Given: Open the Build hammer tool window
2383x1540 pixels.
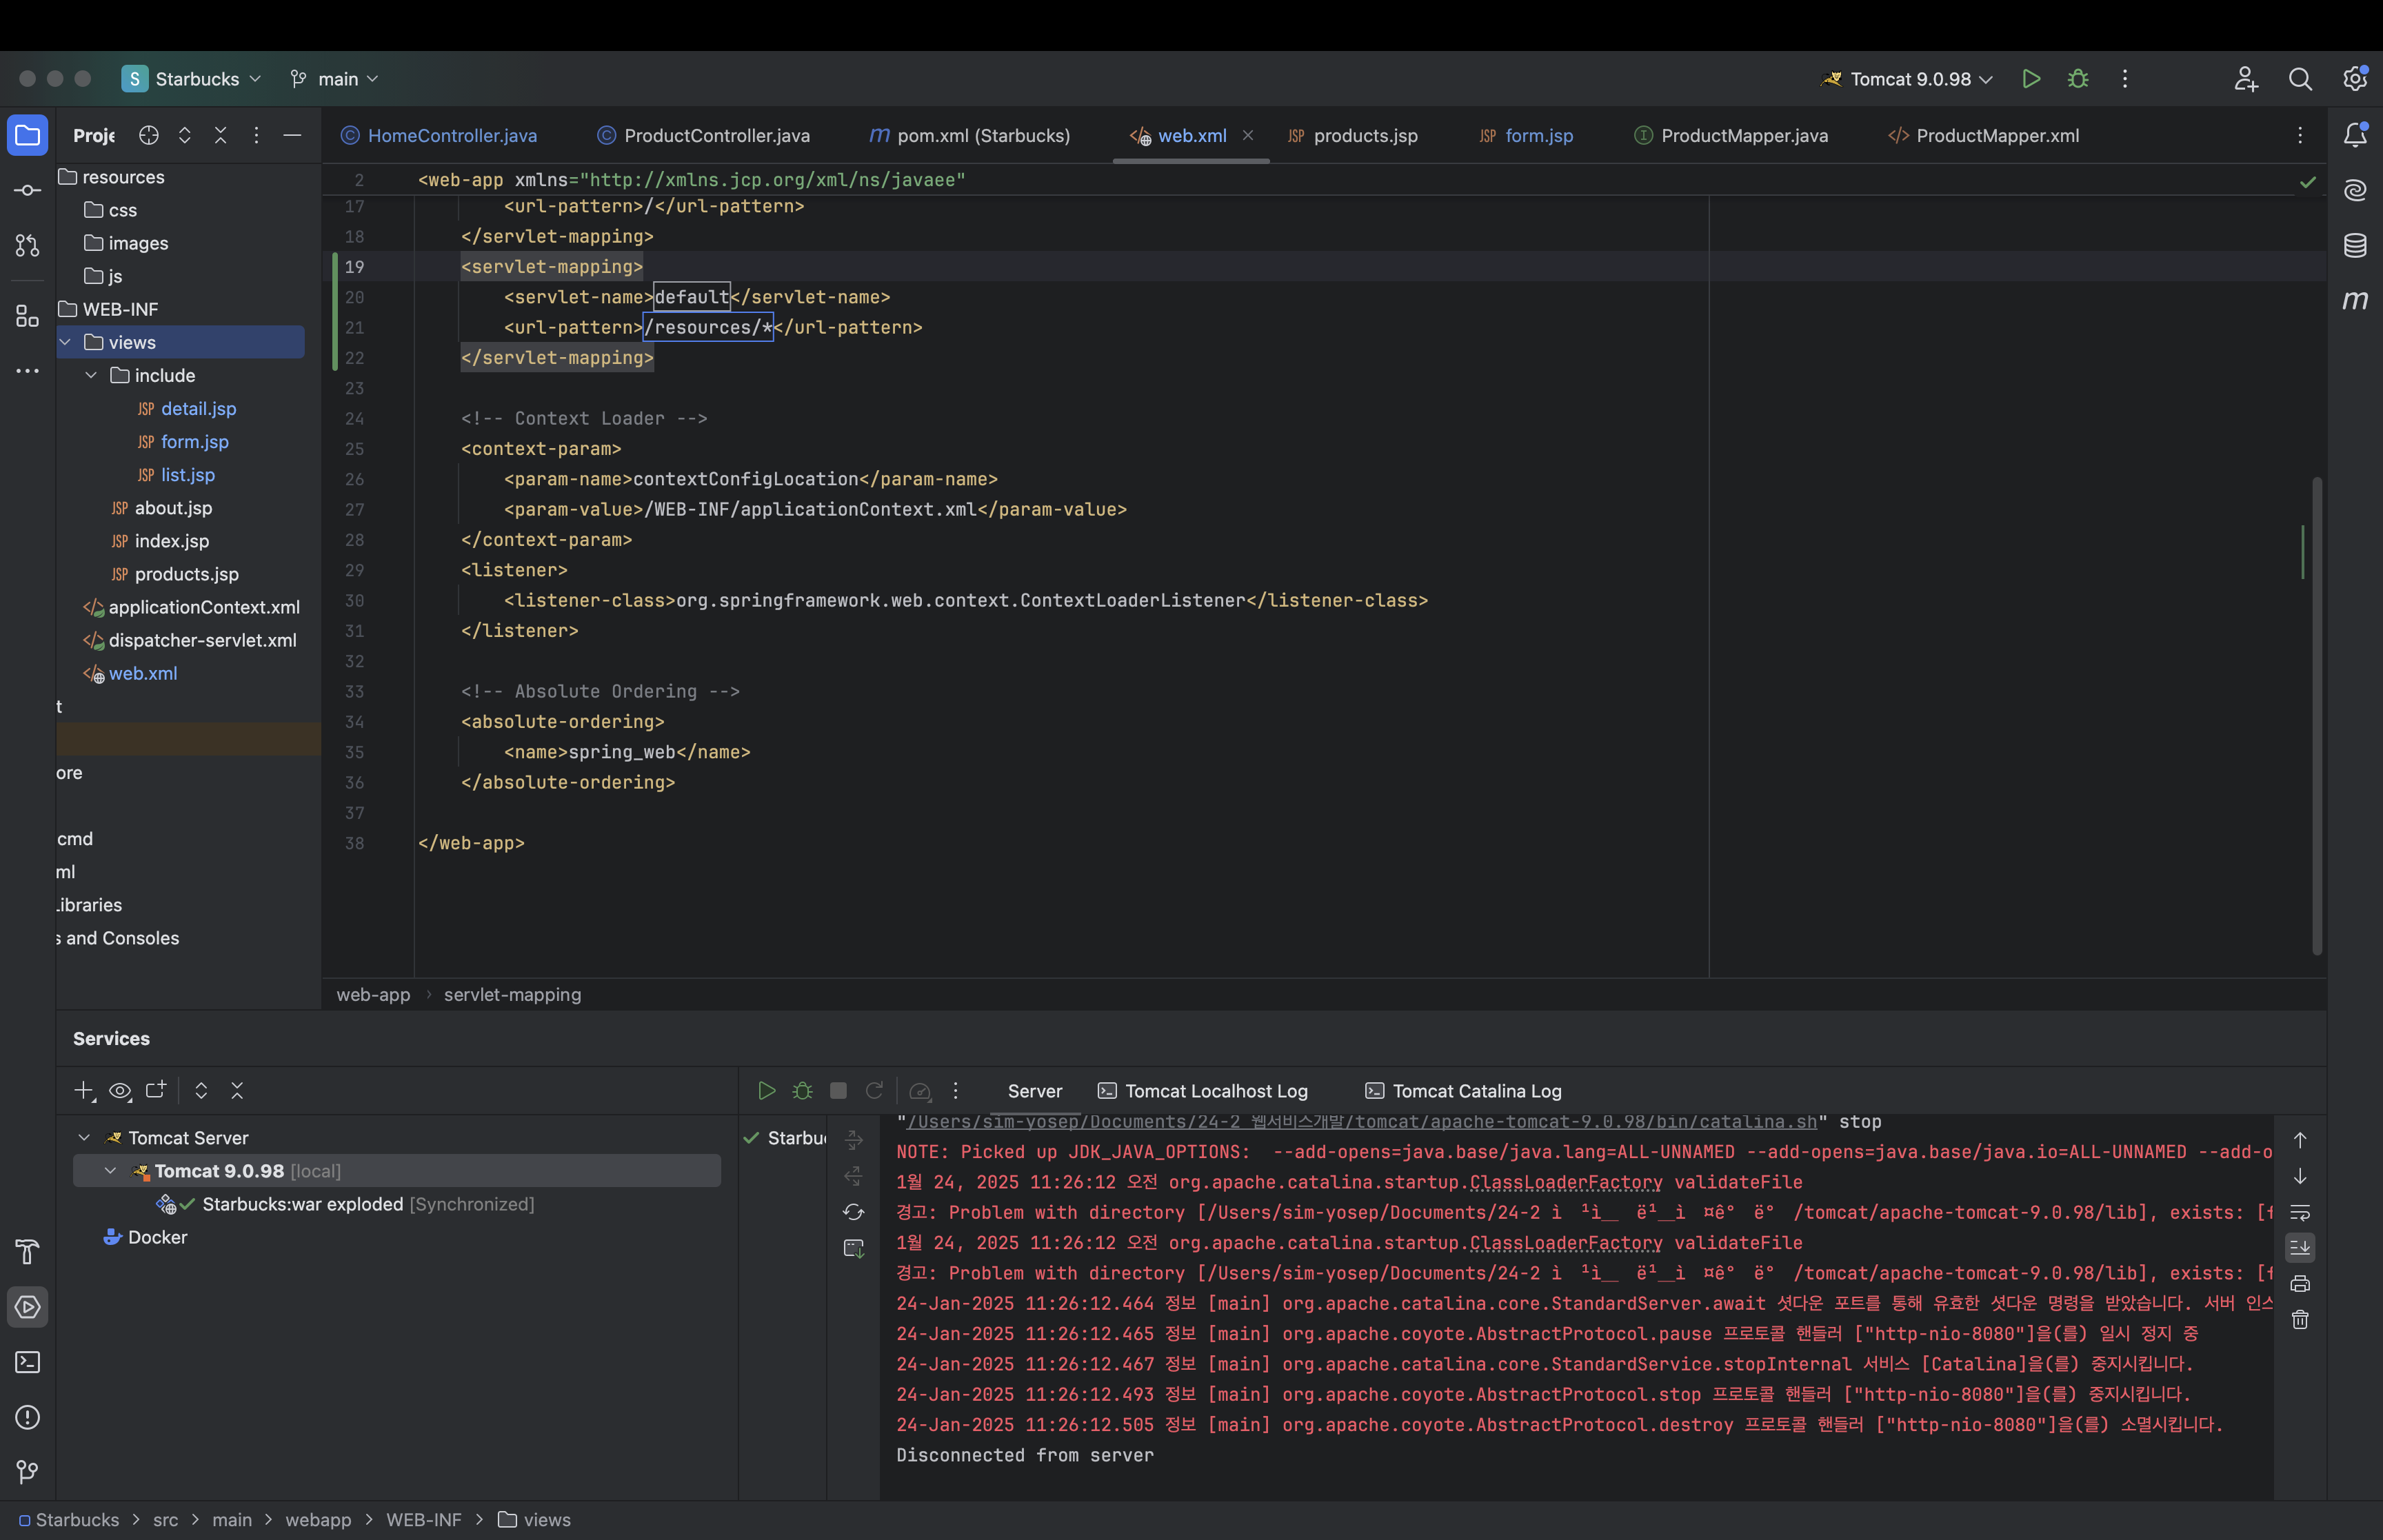Looking at the screenshot, I should click(27, 1251).
